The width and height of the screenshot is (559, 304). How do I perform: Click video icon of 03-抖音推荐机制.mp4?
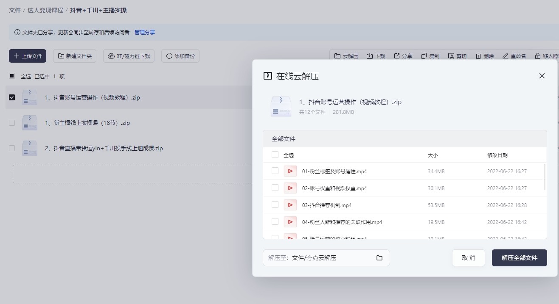[x=290, y=205]
